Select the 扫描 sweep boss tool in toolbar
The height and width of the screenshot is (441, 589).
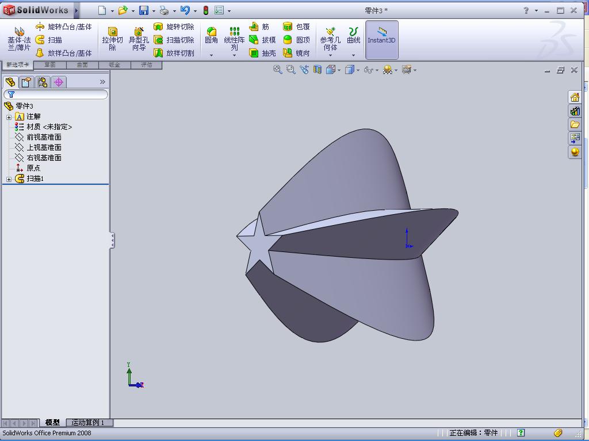(x=48, y=40)
